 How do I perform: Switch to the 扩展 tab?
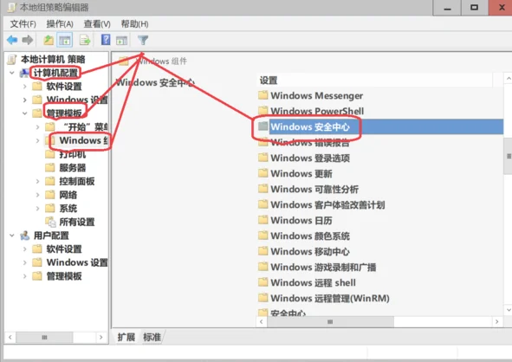(126, 337)
